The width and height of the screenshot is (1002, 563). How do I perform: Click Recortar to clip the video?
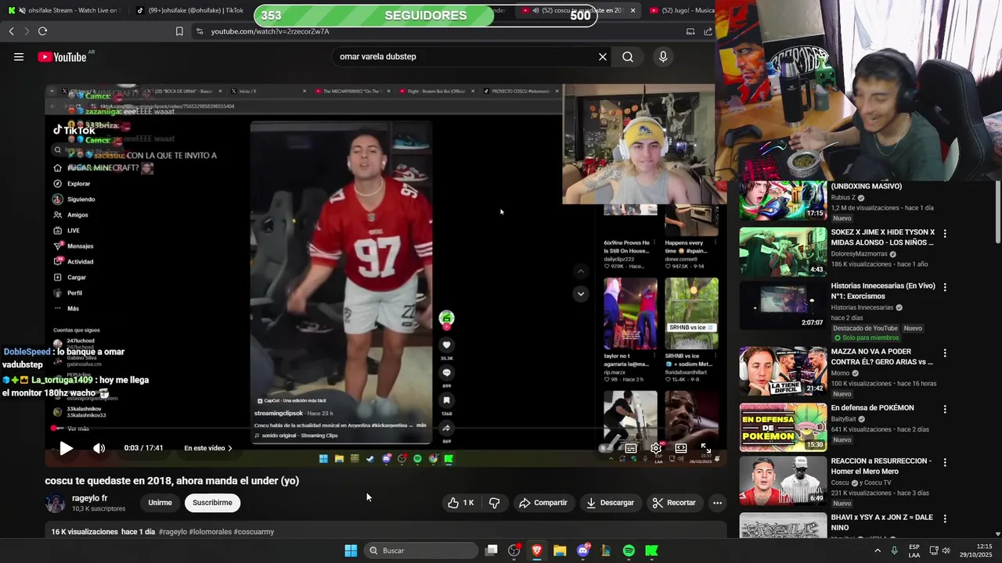click(x=674, y=503)
